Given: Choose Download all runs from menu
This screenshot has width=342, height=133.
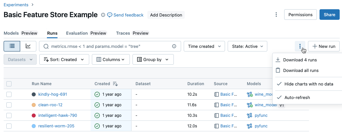Looking at the screenshot, I should click(301, 70).
